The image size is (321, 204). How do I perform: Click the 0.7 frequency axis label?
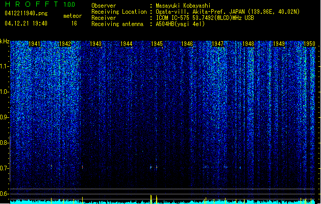5,168
